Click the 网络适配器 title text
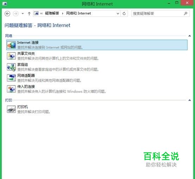The image size is (195, 179). 26,76
